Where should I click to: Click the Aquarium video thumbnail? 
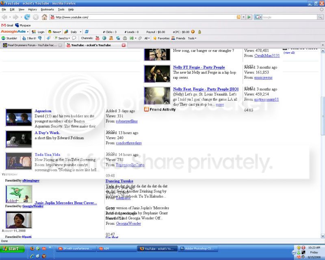click(x=19, y=117)
